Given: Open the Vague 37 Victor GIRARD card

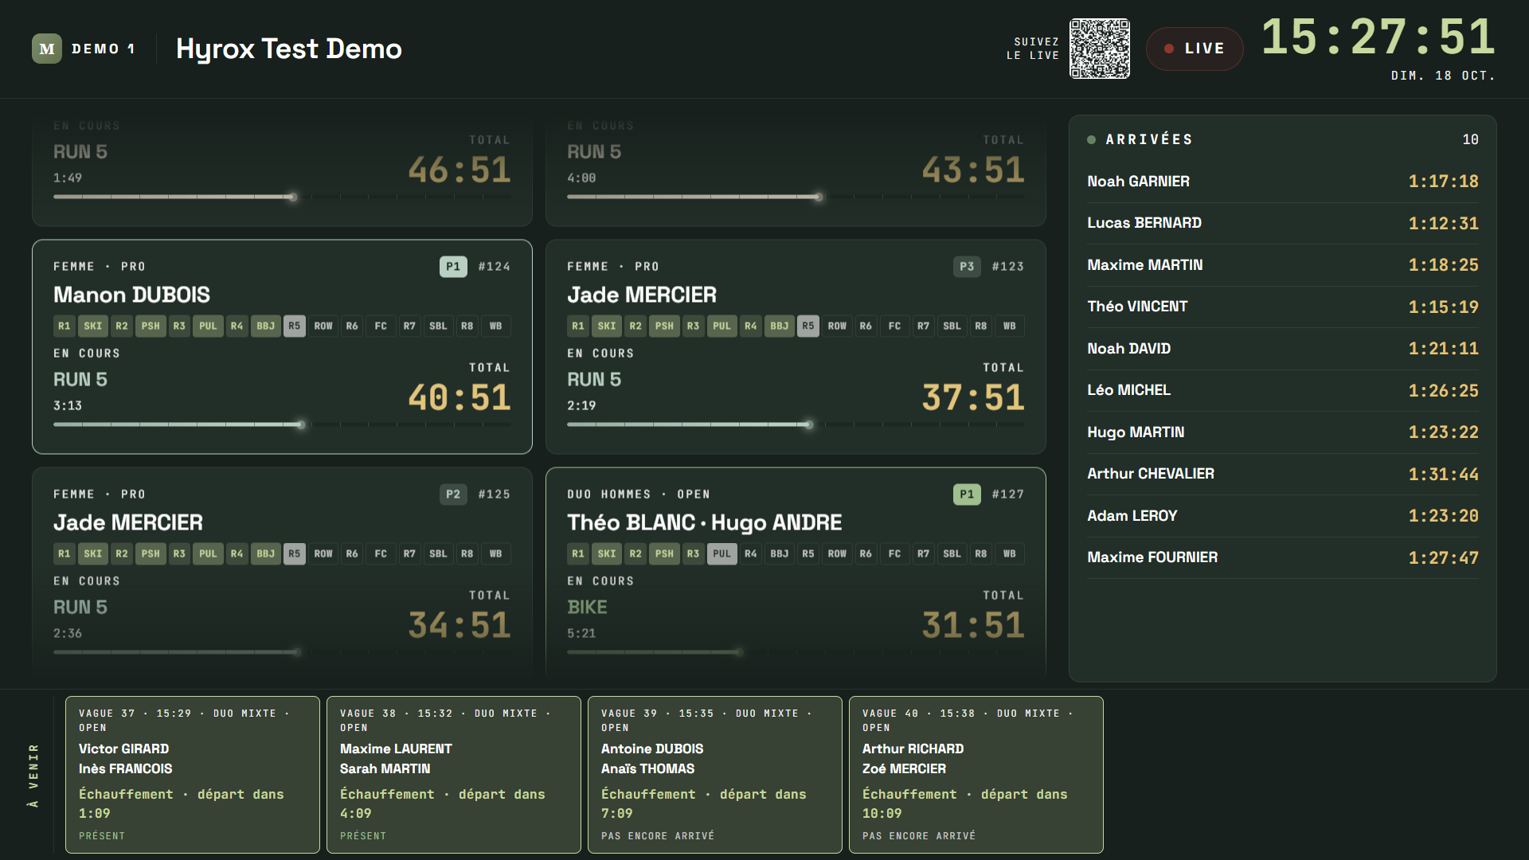Looking at the screenshot, I should (x=193, y=775).
